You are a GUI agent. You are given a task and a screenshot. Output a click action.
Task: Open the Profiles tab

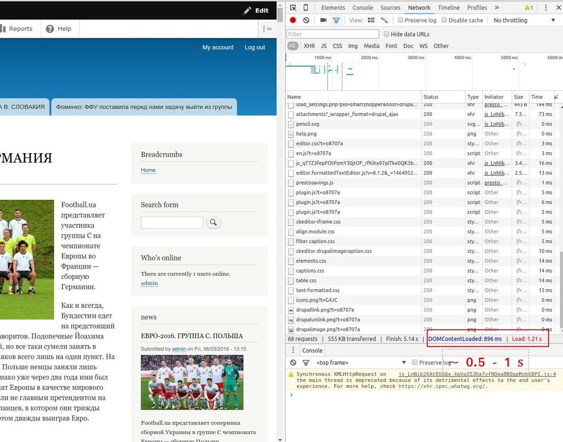[477, 7]
